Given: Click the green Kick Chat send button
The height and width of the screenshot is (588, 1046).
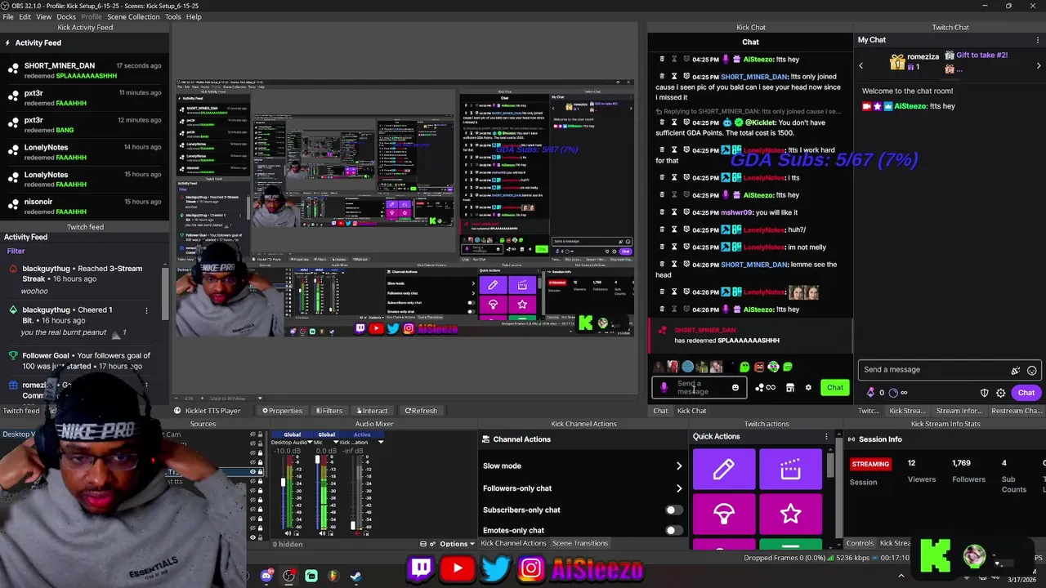Looking at the screenshot, I should click(x=834, y=388).
